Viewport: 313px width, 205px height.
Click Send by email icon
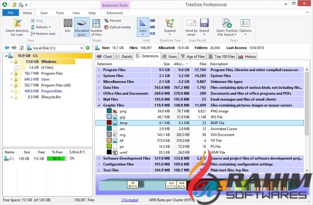(x=191, y=23)
